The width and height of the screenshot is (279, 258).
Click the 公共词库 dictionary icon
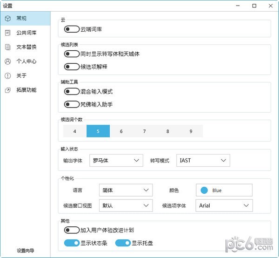[x=7, y=33]
